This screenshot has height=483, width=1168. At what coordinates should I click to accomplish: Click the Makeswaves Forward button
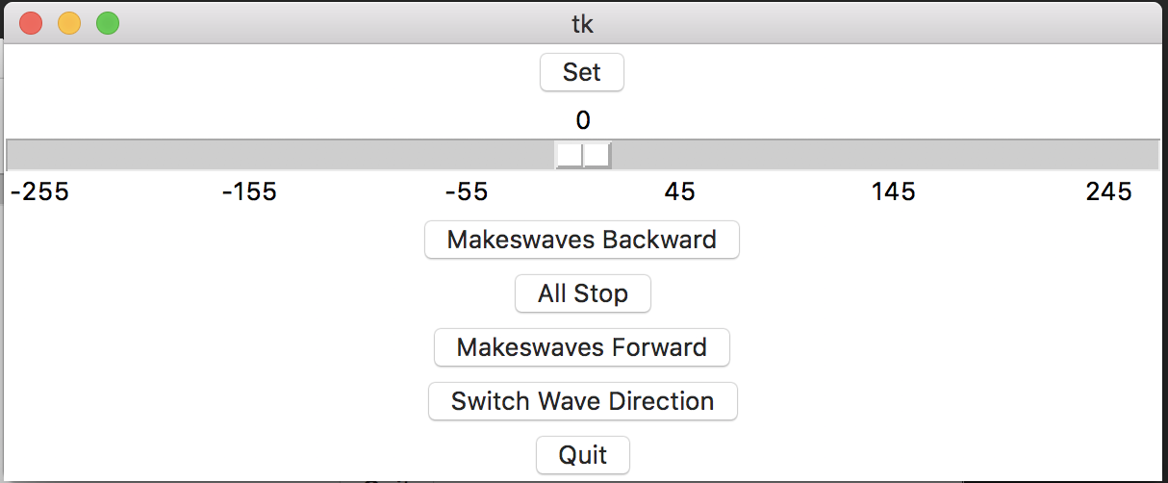coord(582,347)
